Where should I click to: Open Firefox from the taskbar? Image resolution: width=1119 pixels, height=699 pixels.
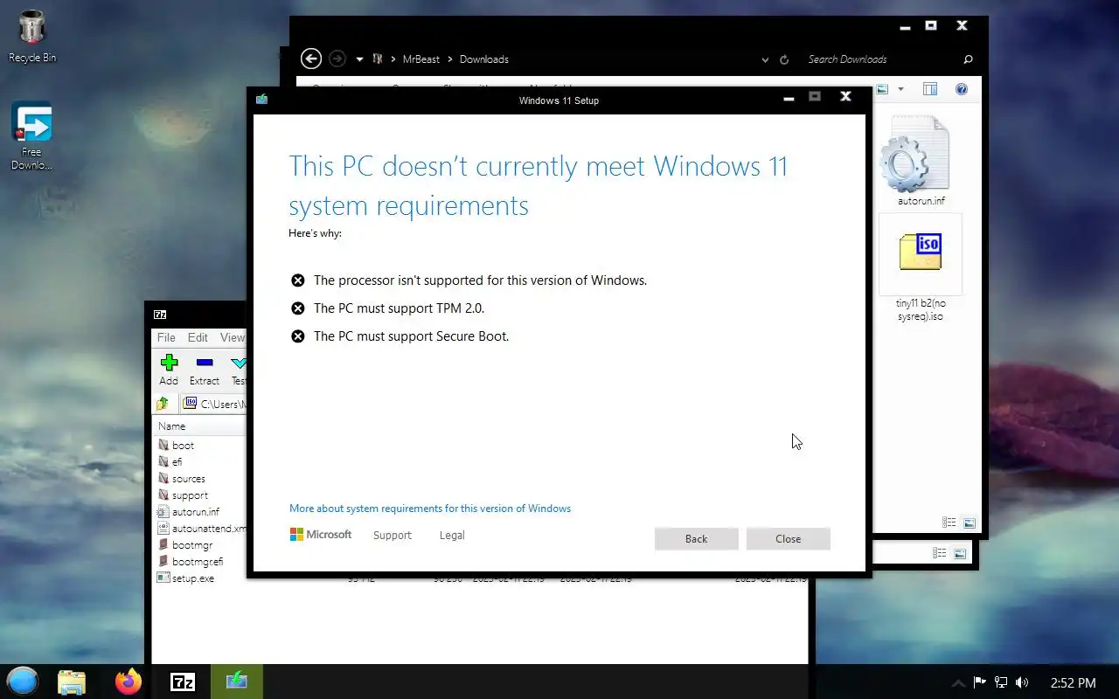[x=129, y=682]
